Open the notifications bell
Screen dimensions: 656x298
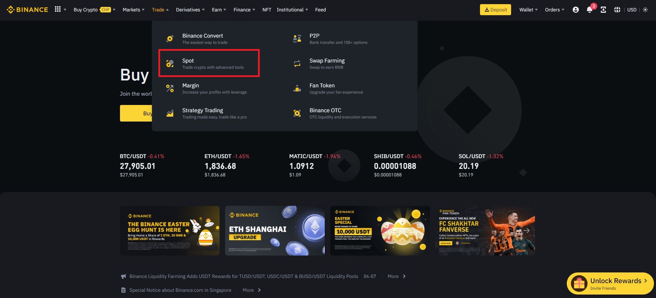(x=590, y=10)
